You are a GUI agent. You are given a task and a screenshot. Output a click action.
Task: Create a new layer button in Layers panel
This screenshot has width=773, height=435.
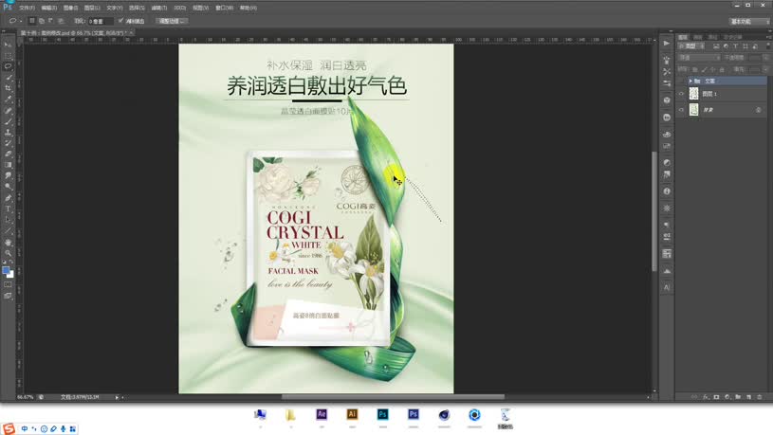point(749,396)
